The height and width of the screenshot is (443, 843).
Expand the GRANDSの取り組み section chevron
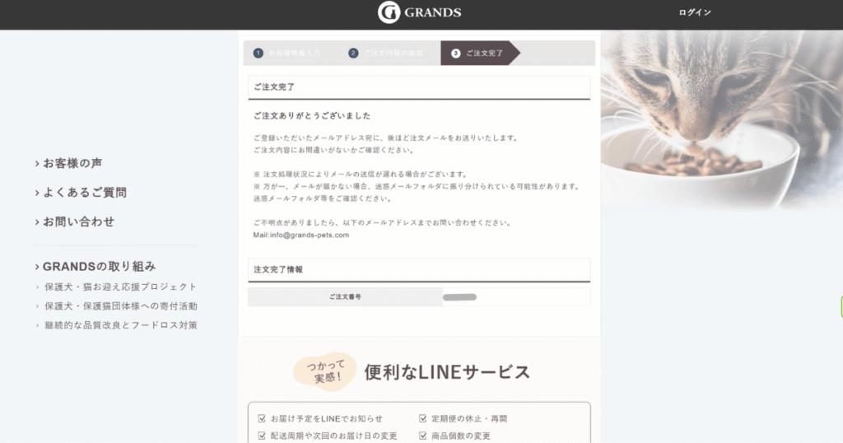coord(37,267)
